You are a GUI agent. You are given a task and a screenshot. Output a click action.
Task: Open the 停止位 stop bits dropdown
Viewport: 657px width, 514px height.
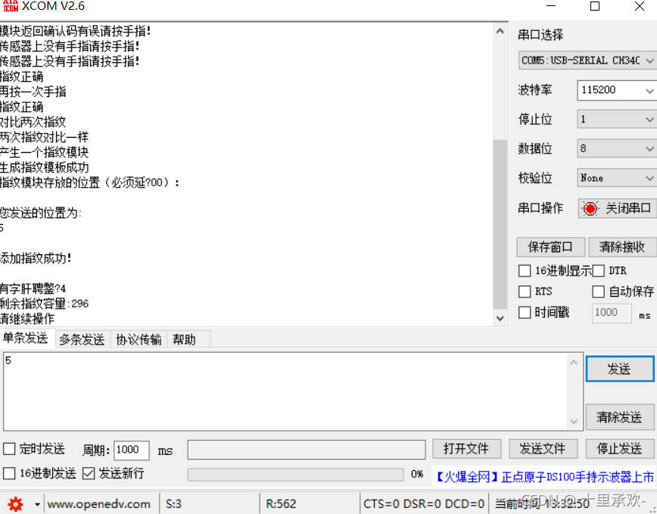[x=617, y=120]
